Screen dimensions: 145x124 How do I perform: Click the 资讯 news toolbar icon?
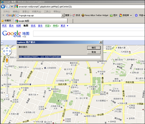[x=76, y=15]
